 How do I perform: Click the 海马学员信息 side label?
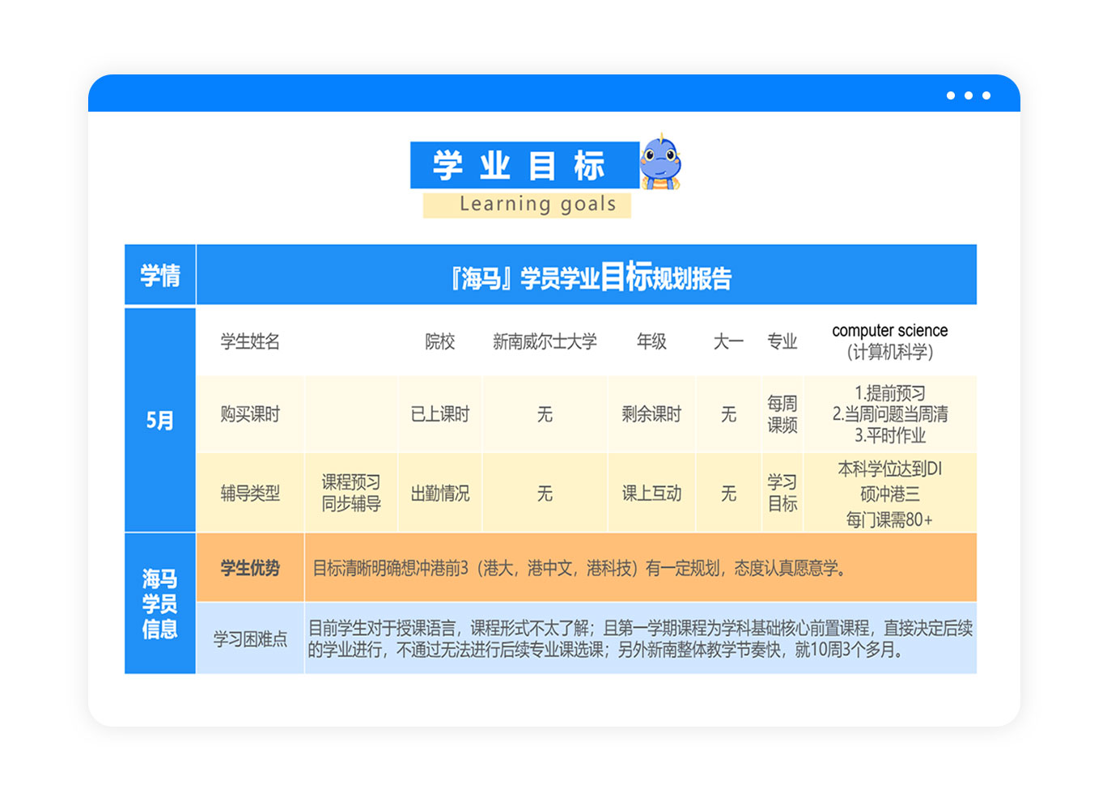tap(160, 604)
